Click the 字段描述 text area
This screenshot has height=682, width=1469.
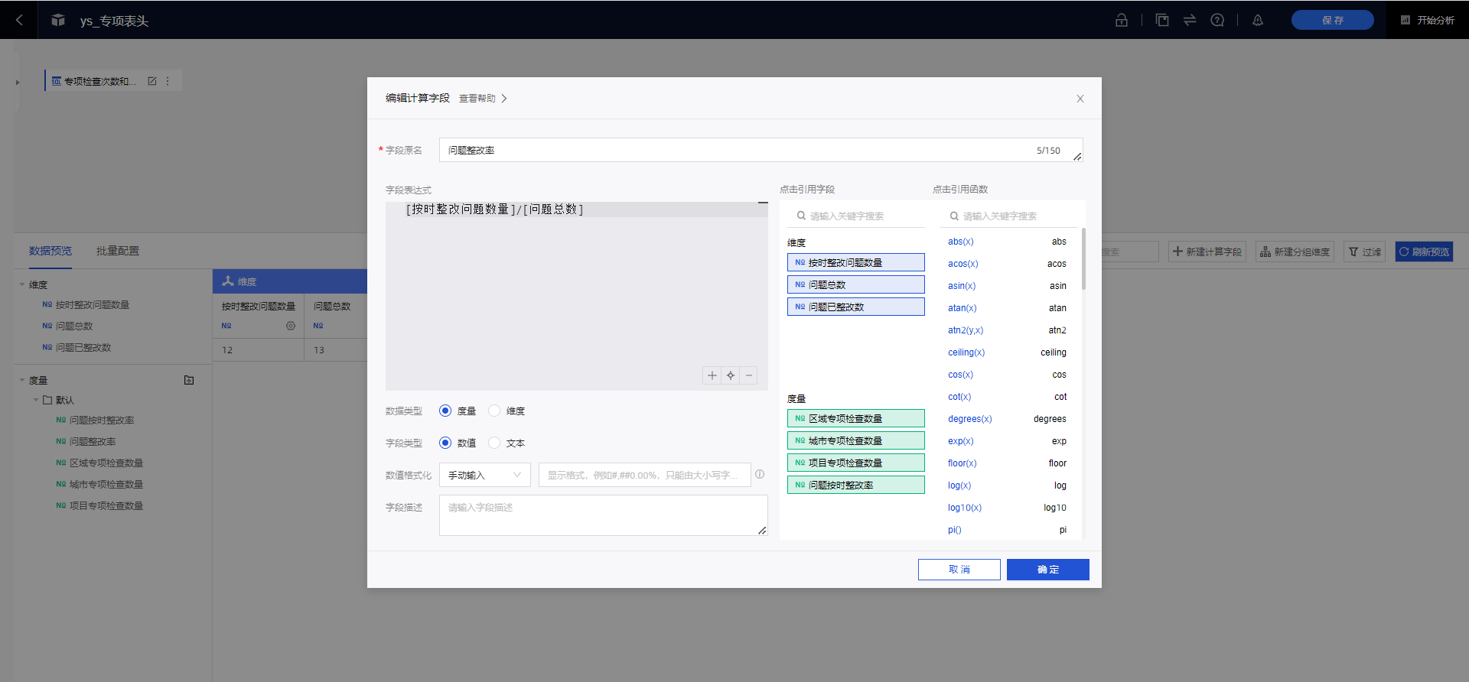[x=604, y=515]
